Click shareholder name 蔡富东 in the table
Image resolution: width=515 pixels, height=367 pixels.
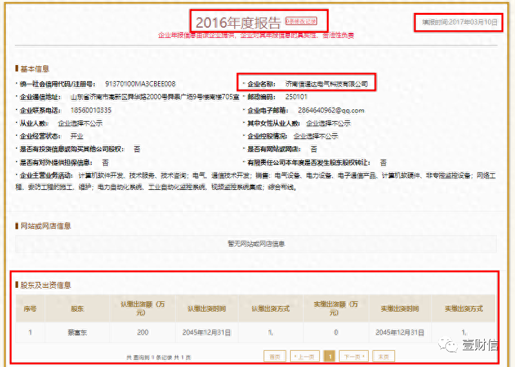(77, 333)
